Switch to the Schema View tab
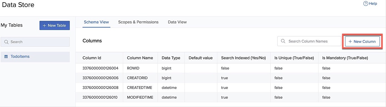Image resolution: width=386 pixels, height=107 pixels. click(96, 22)
